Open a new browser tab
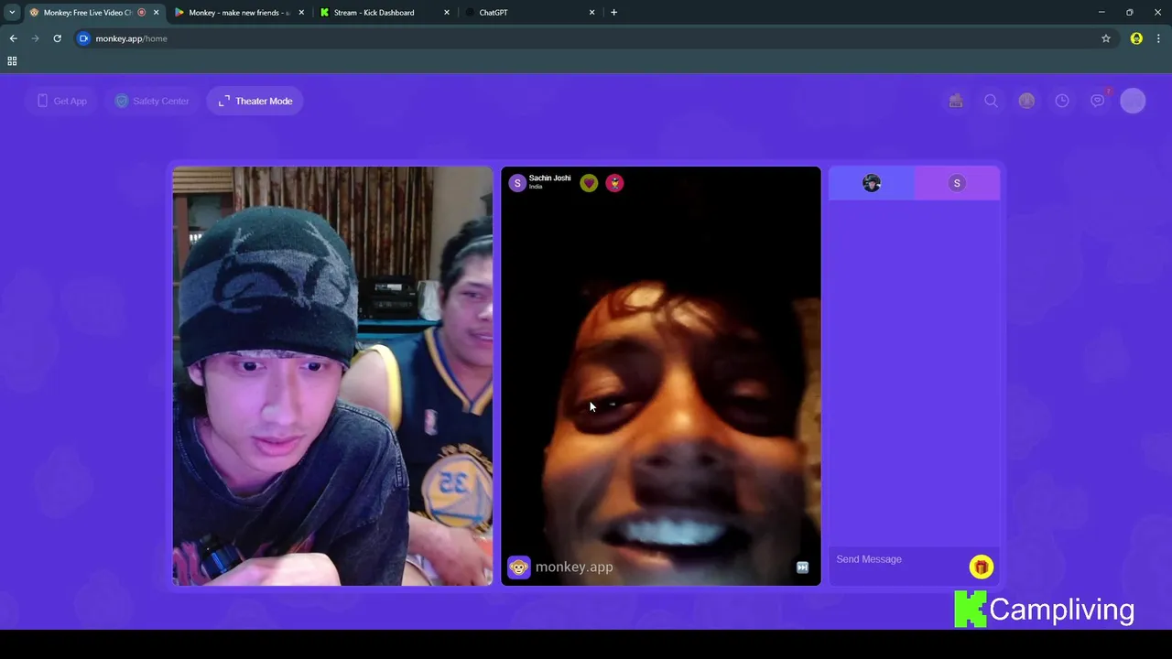This screenshot has height=659, width=1172. (613, 13)
